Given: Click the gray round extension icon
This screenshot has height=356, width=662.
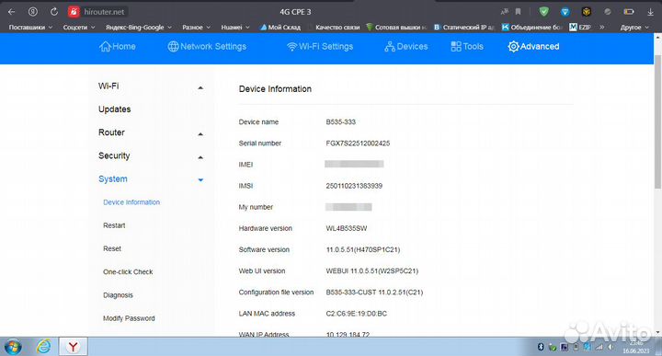Looking at the screenshot, I should pos(608,12).
